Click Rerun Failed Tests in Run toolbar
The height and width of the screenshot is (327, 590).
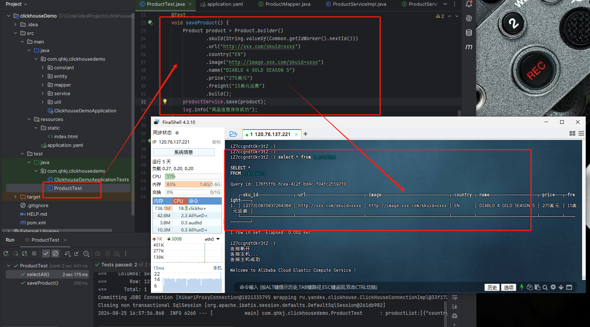15,253
